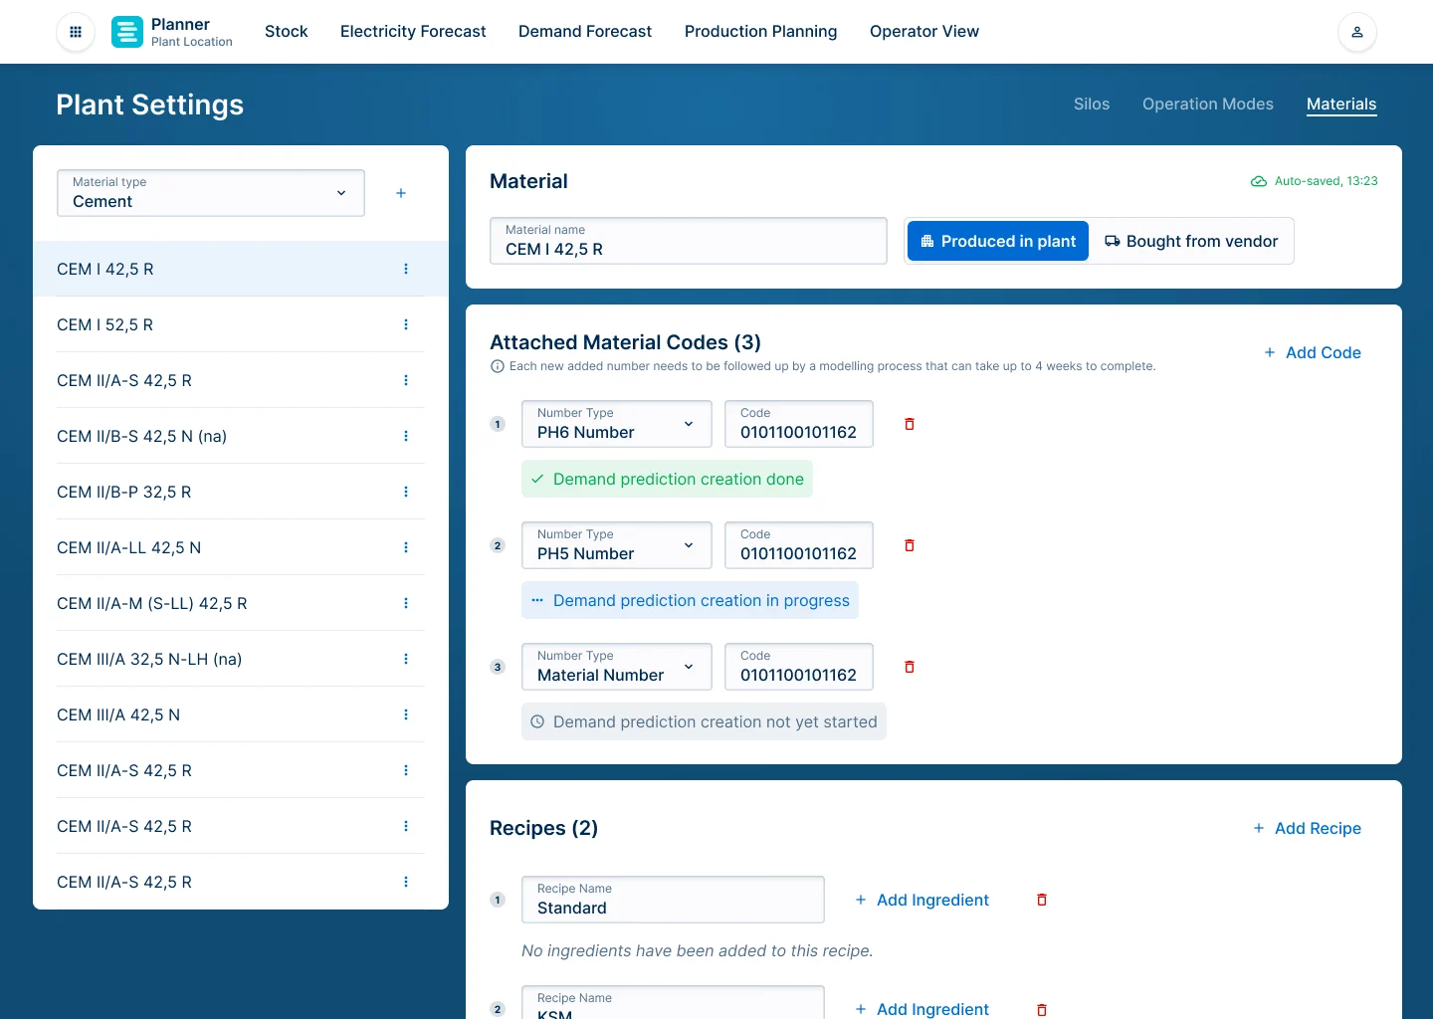The width and height of the screenshot is (1433, 1019).
Task: Open the PH5 Number type dropdown
Action: coord(617,545)
